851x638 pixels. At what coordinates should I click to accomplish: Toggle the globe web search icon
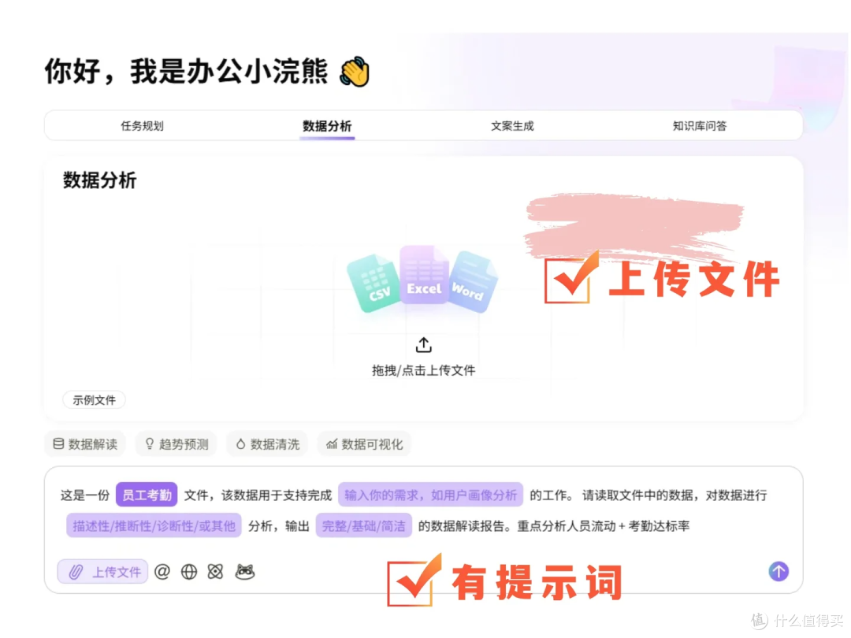click(189, 572)
